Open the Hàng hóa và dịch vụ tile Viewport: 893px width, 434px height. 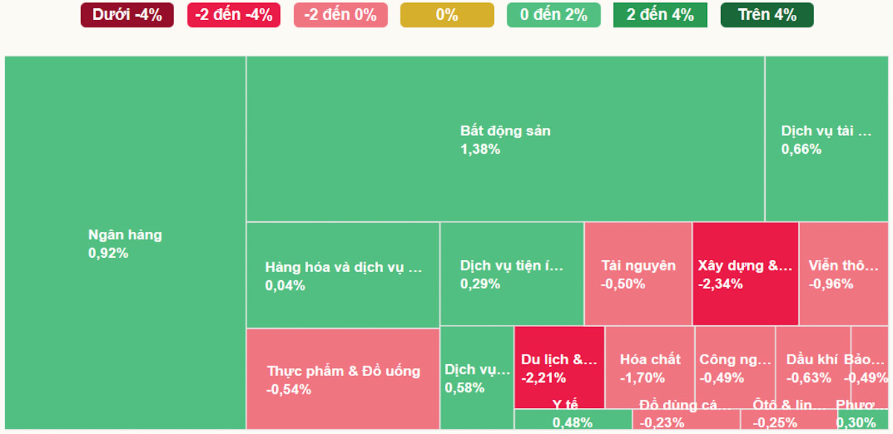(x=343, y=275)
